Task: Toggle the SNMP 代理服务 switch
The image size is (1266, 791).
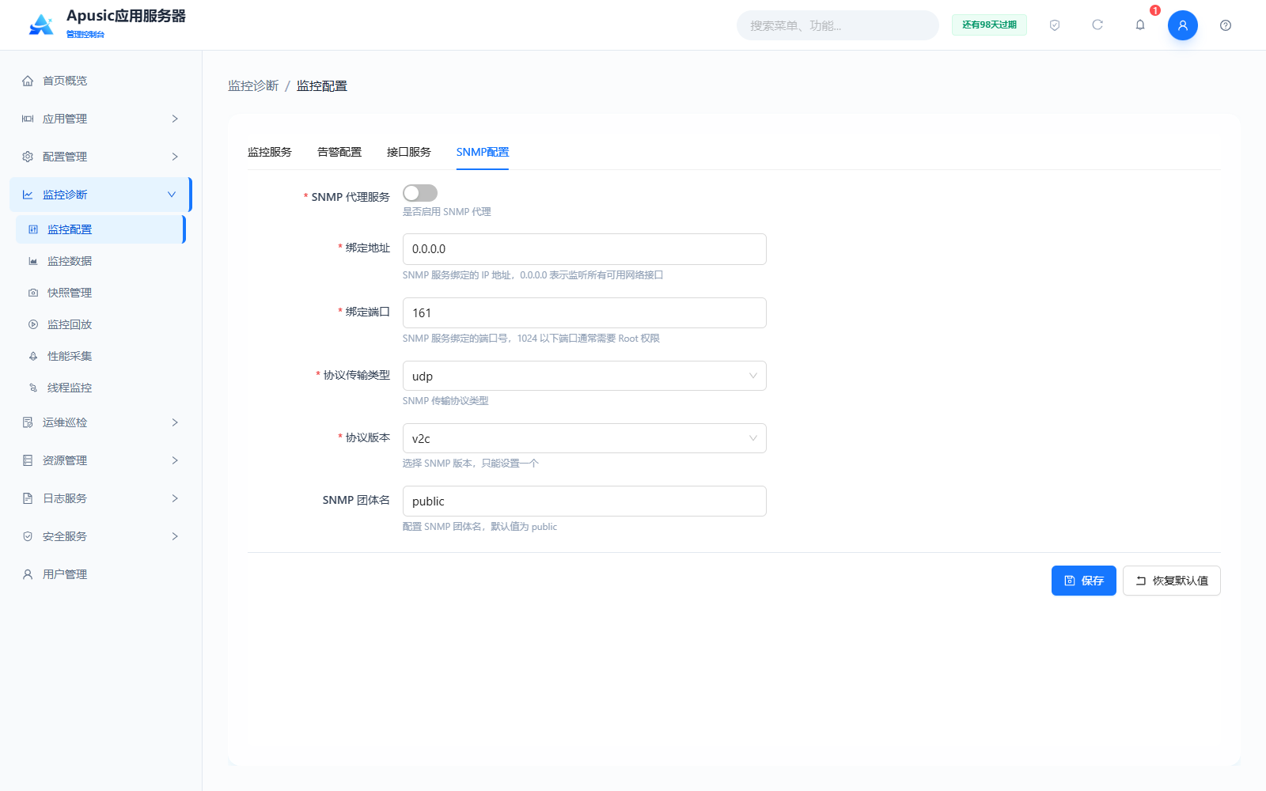Action: point(420,193)
